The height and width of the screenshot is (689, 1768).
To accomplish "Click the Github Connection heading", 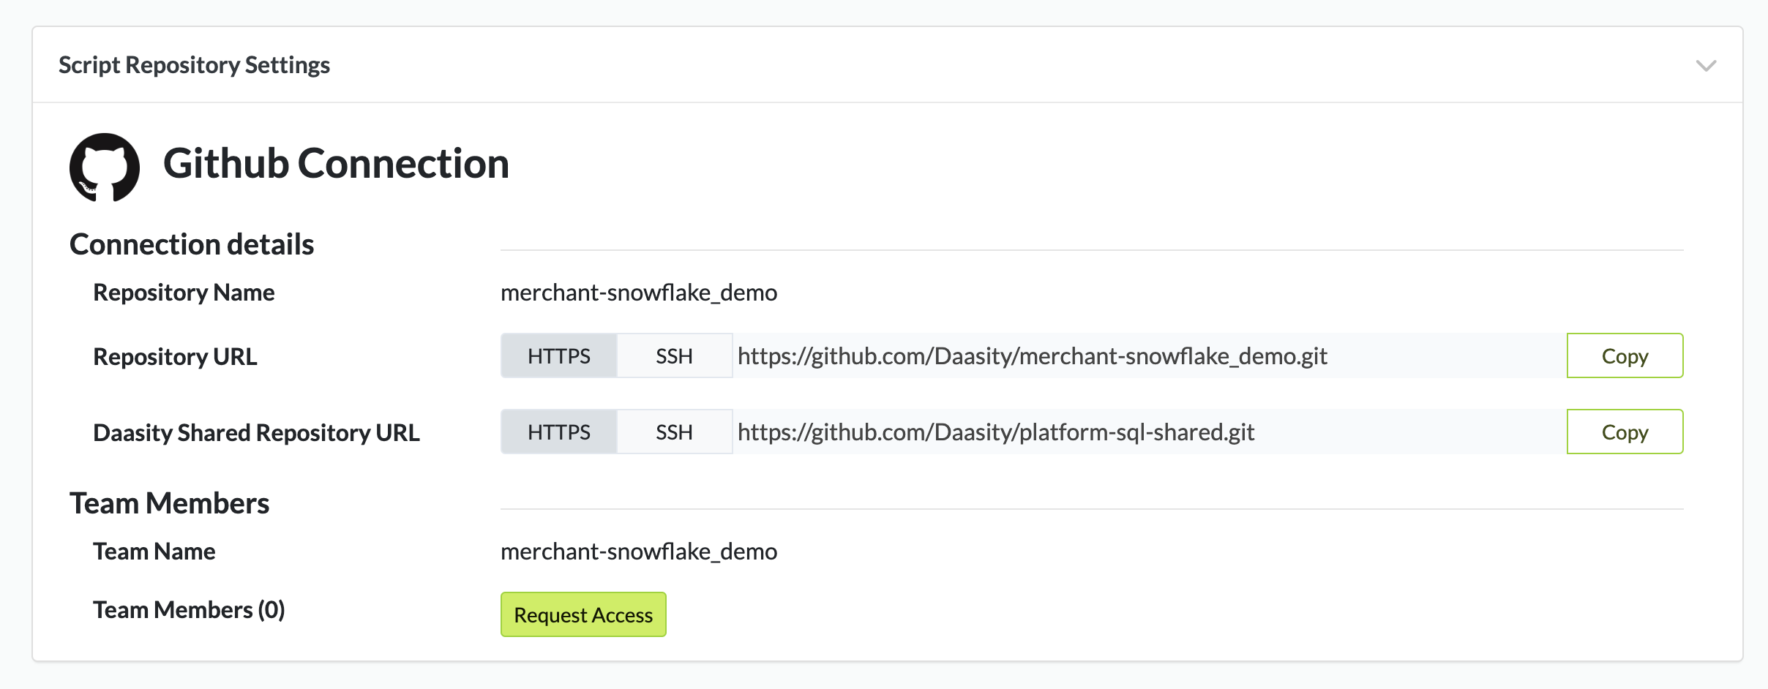I will pos(336,163).
